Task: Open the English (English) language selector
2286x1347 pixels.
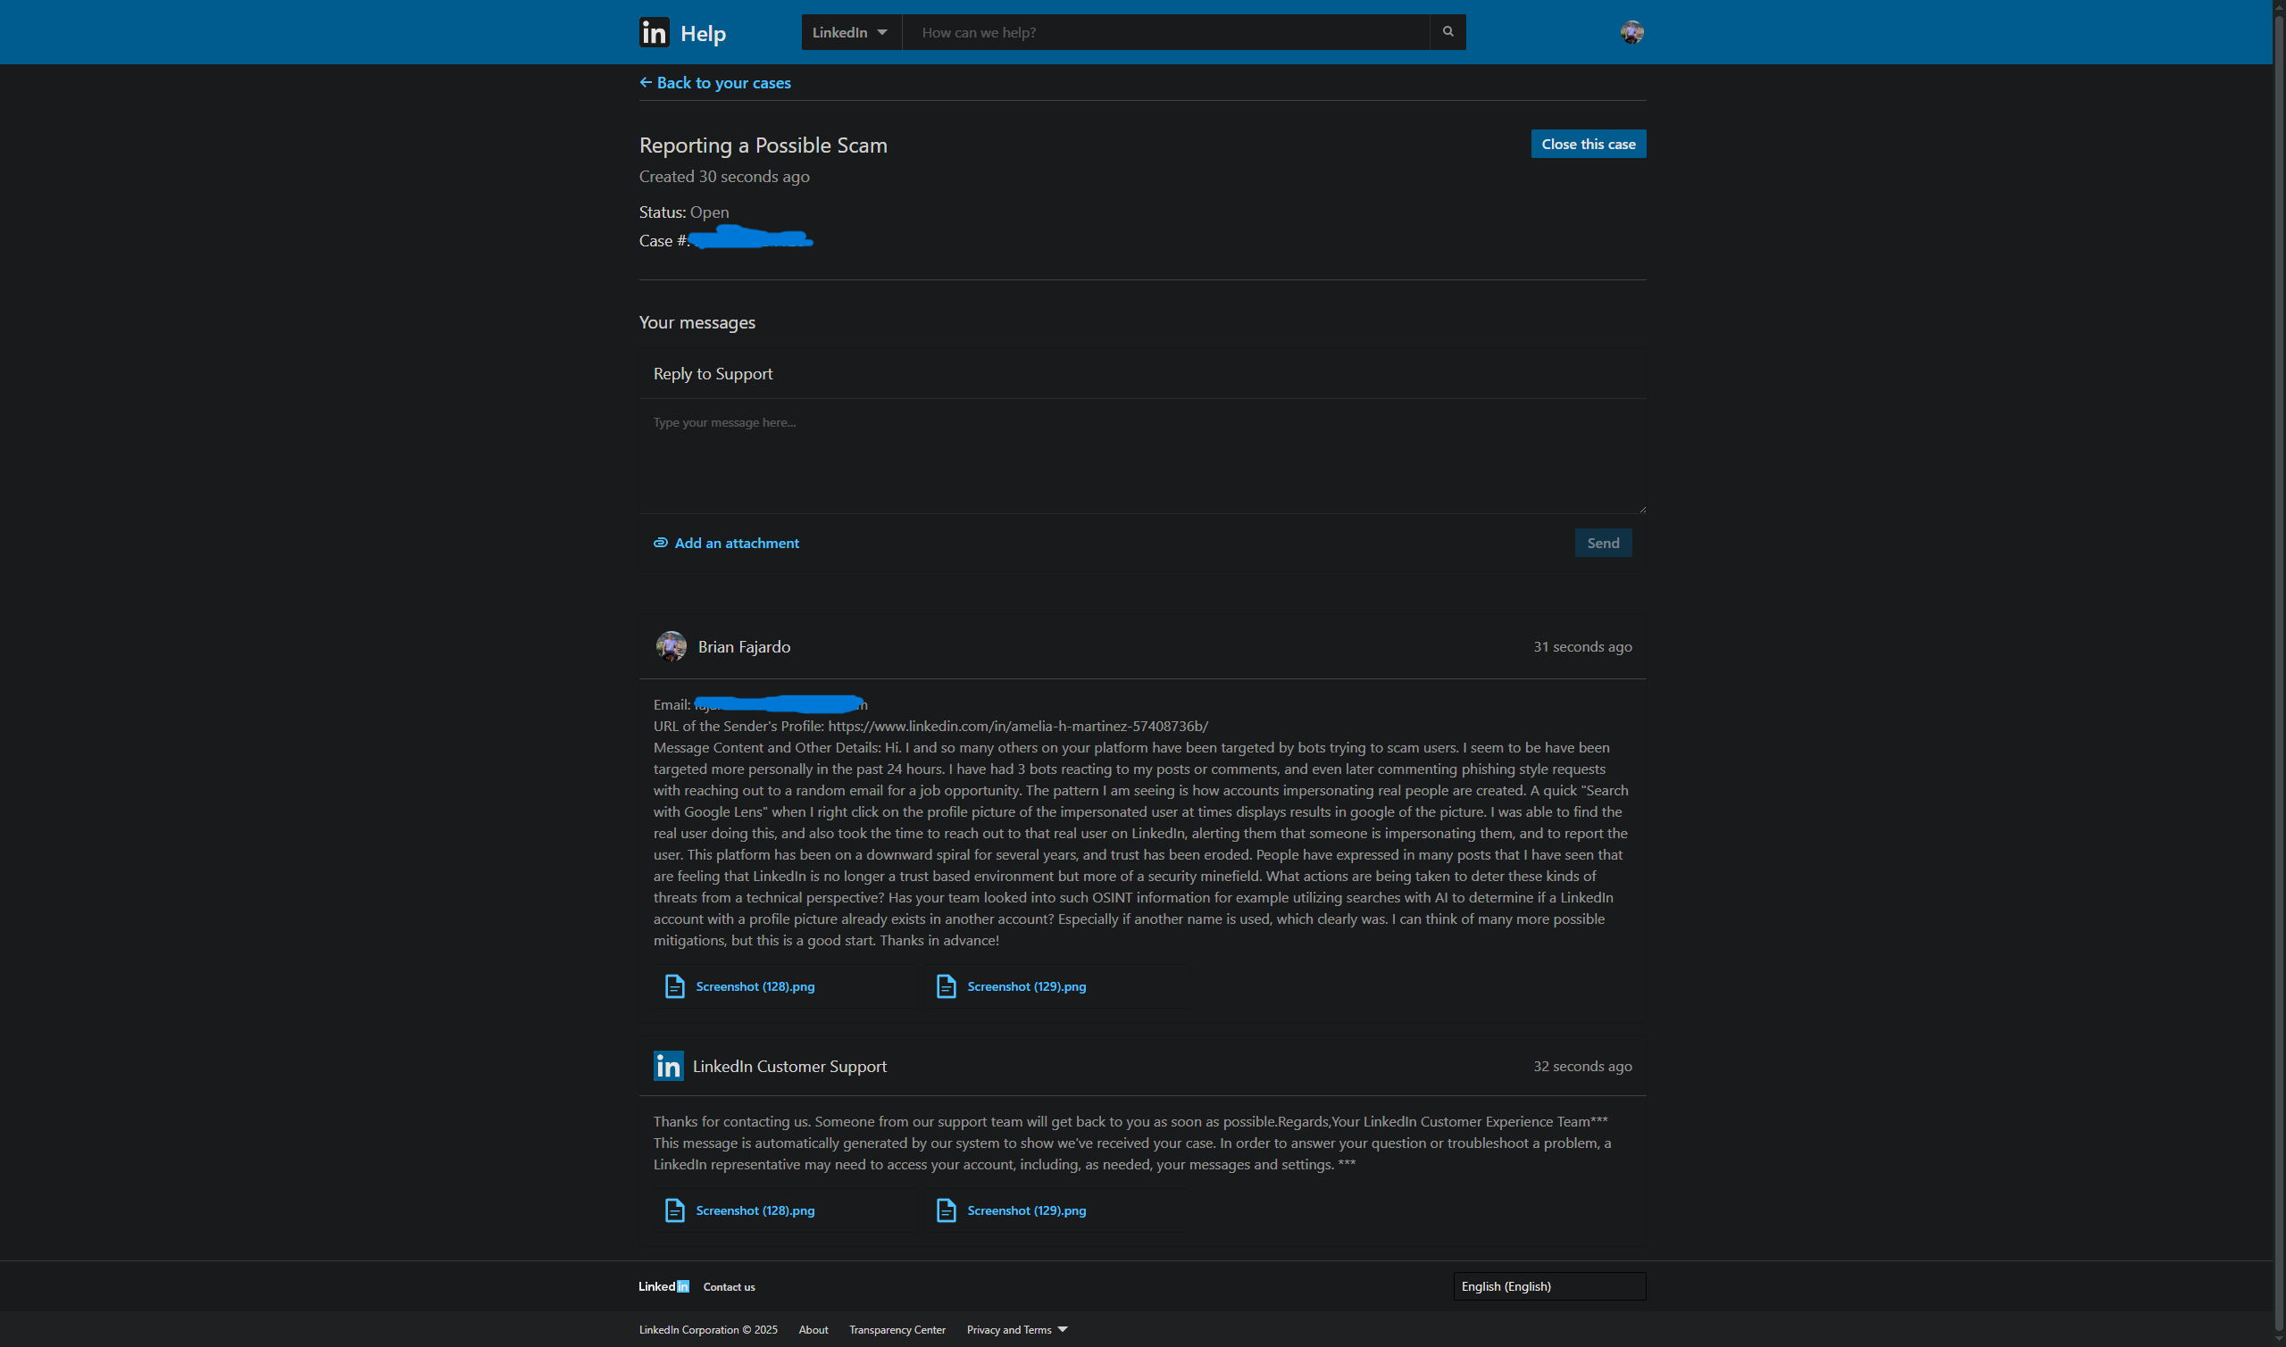Action: tap(1549, 1286)
